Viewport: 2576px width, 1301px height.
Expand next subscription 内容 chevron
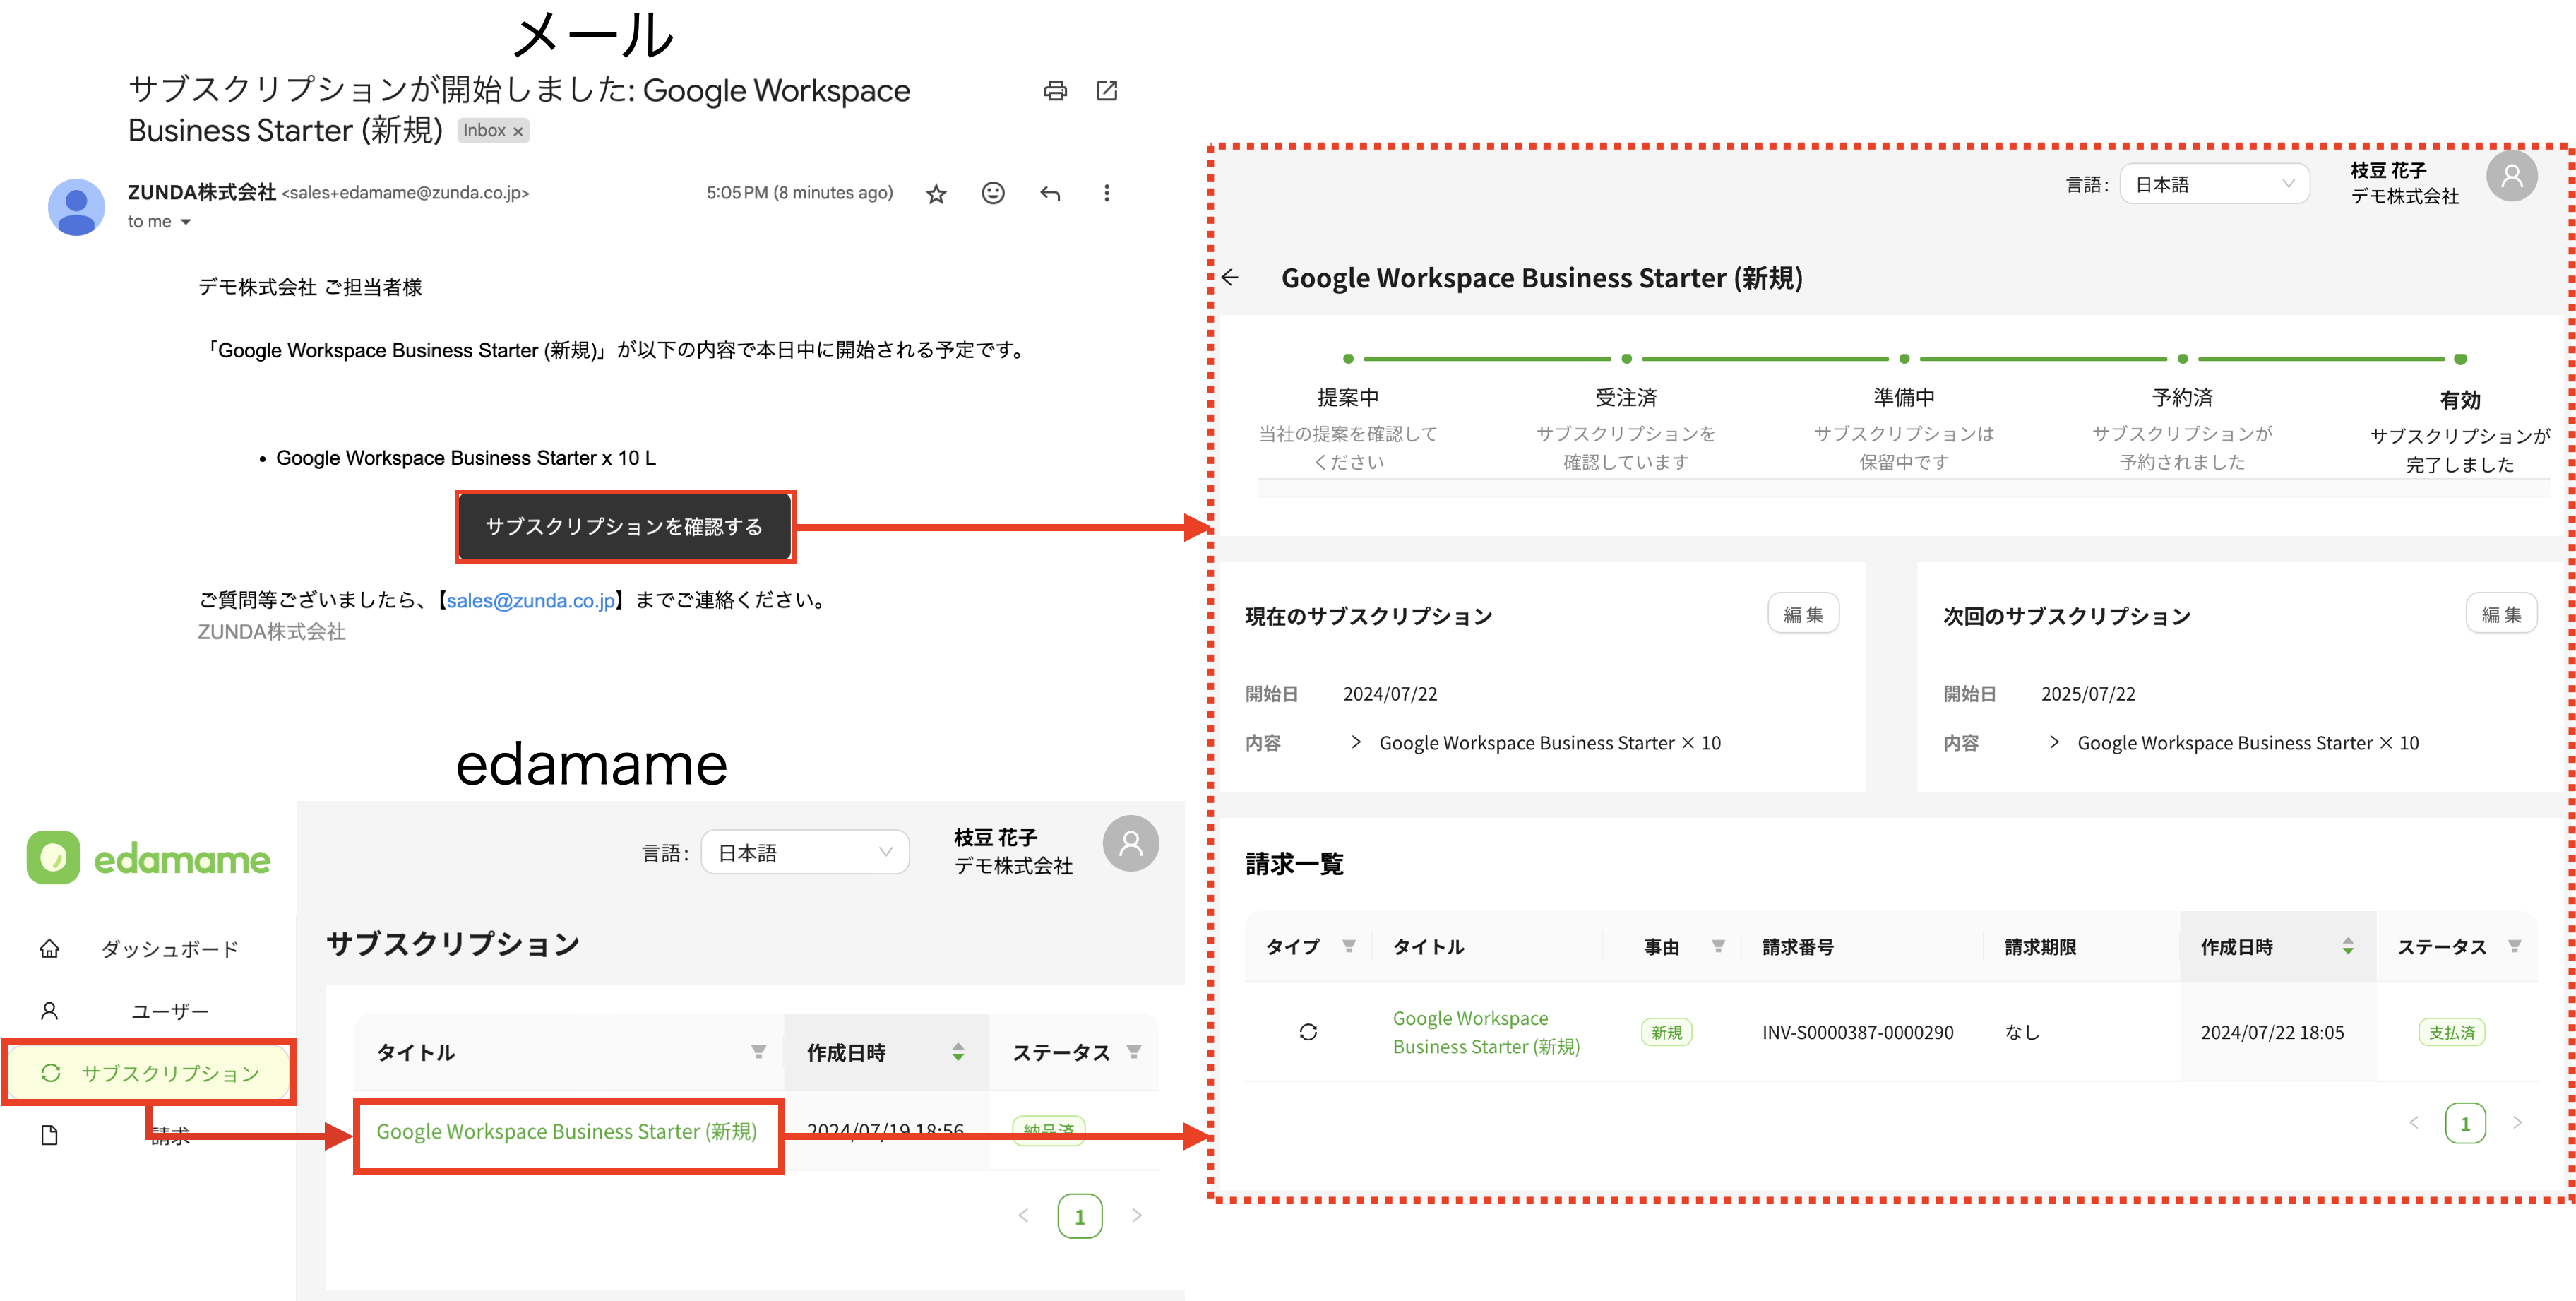coord(2054,742)
